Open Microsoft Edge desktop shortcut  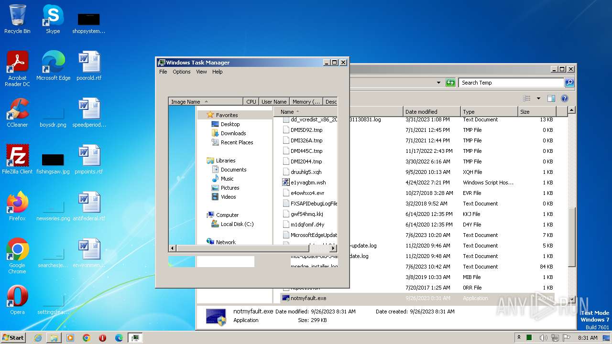point(53,66)
